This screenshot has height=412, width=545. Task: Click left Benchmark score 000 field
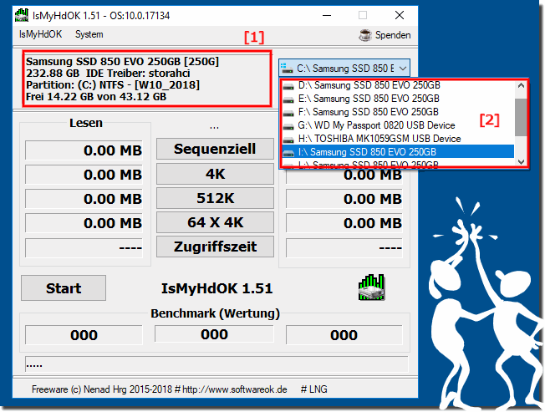click(x=84, y=335)
